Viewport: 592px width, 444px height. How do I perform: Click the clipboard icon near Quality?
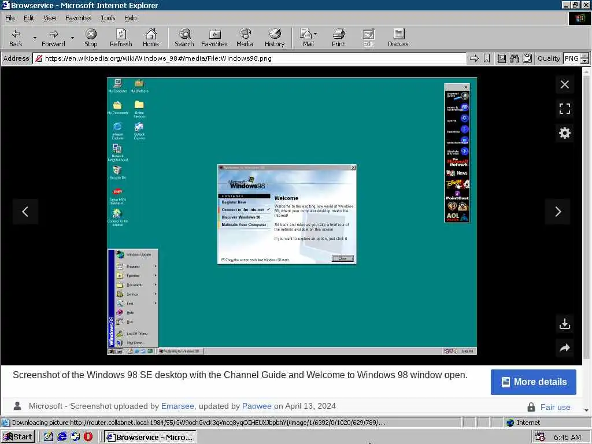(527, 58)
